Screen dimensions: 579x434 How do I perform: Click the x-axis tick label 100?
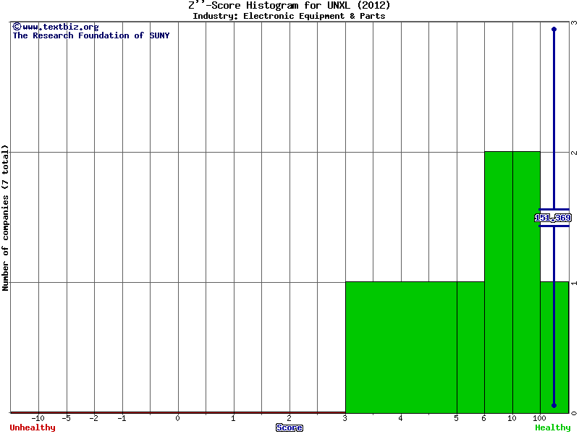click(x=539, y=419)
